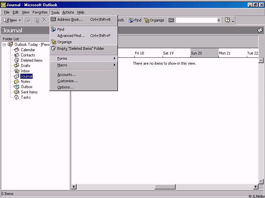Click the Journal folder banner title

pyautogui.click(x=12, y=30)
